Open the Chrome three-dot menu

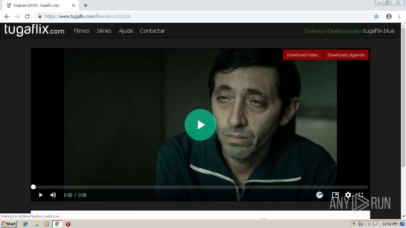coord(399,16)
